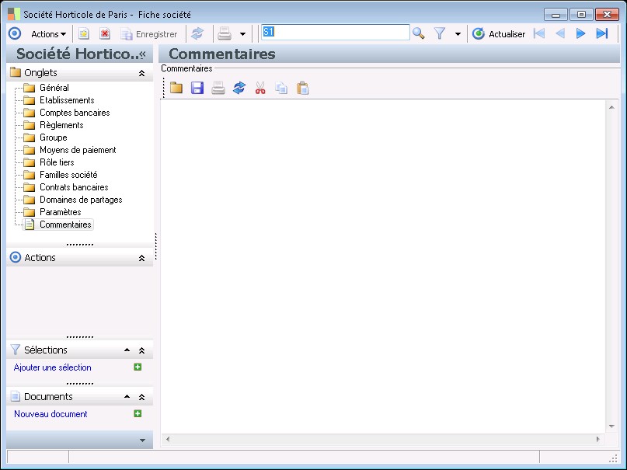Click Nouveau document link

51,414
